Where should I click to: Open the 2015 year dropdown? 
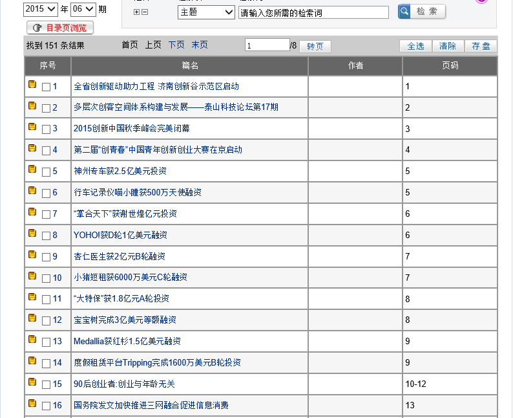coord(41,9)
